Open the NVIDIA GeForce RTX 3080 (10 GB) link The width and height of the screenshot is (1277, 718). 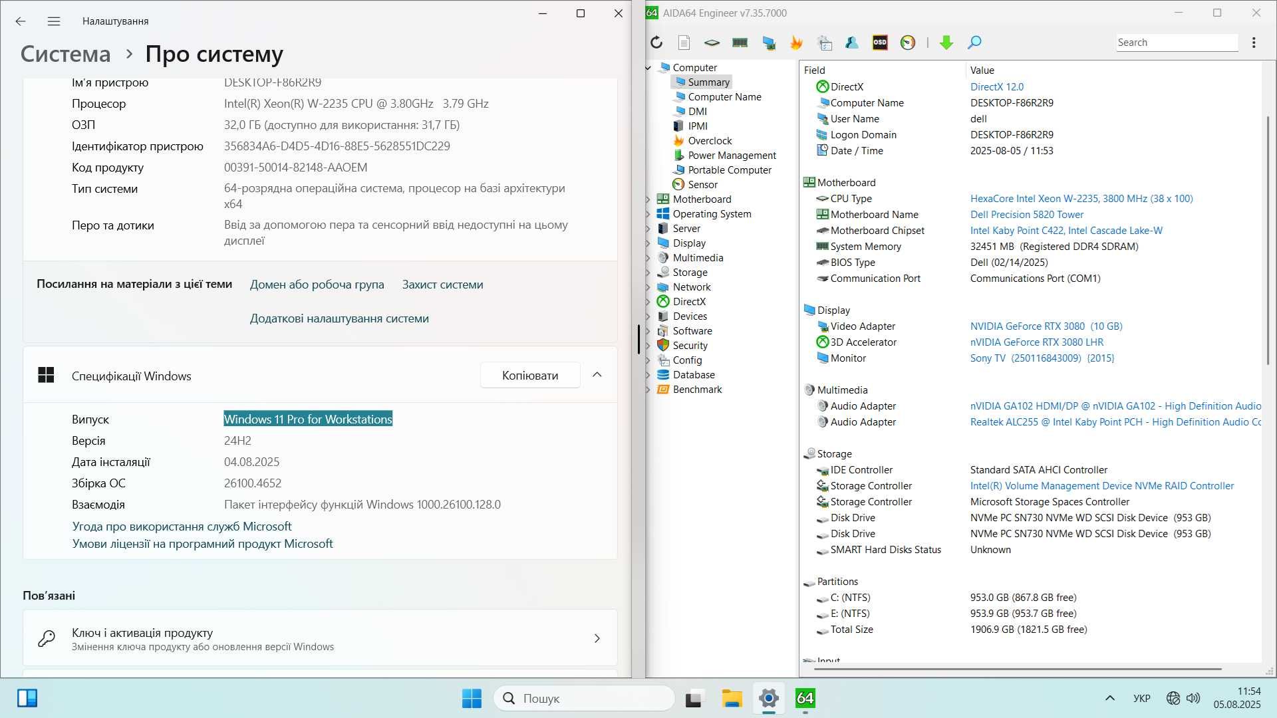point(1046,326)
